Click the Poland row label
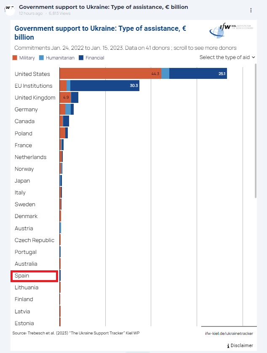This screenshot has width=267, height=353. click(x=24, y=133)
